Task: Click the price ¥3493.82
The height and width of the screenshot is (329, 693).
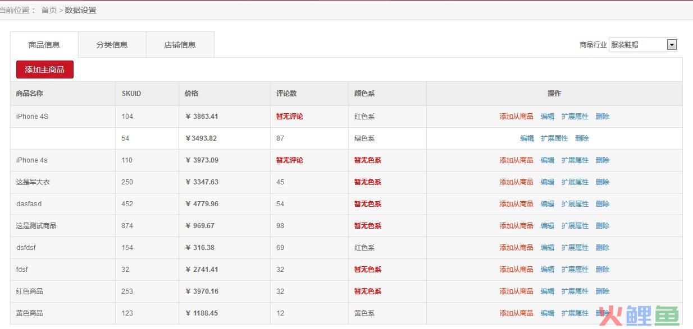Action: pos(201,138)
